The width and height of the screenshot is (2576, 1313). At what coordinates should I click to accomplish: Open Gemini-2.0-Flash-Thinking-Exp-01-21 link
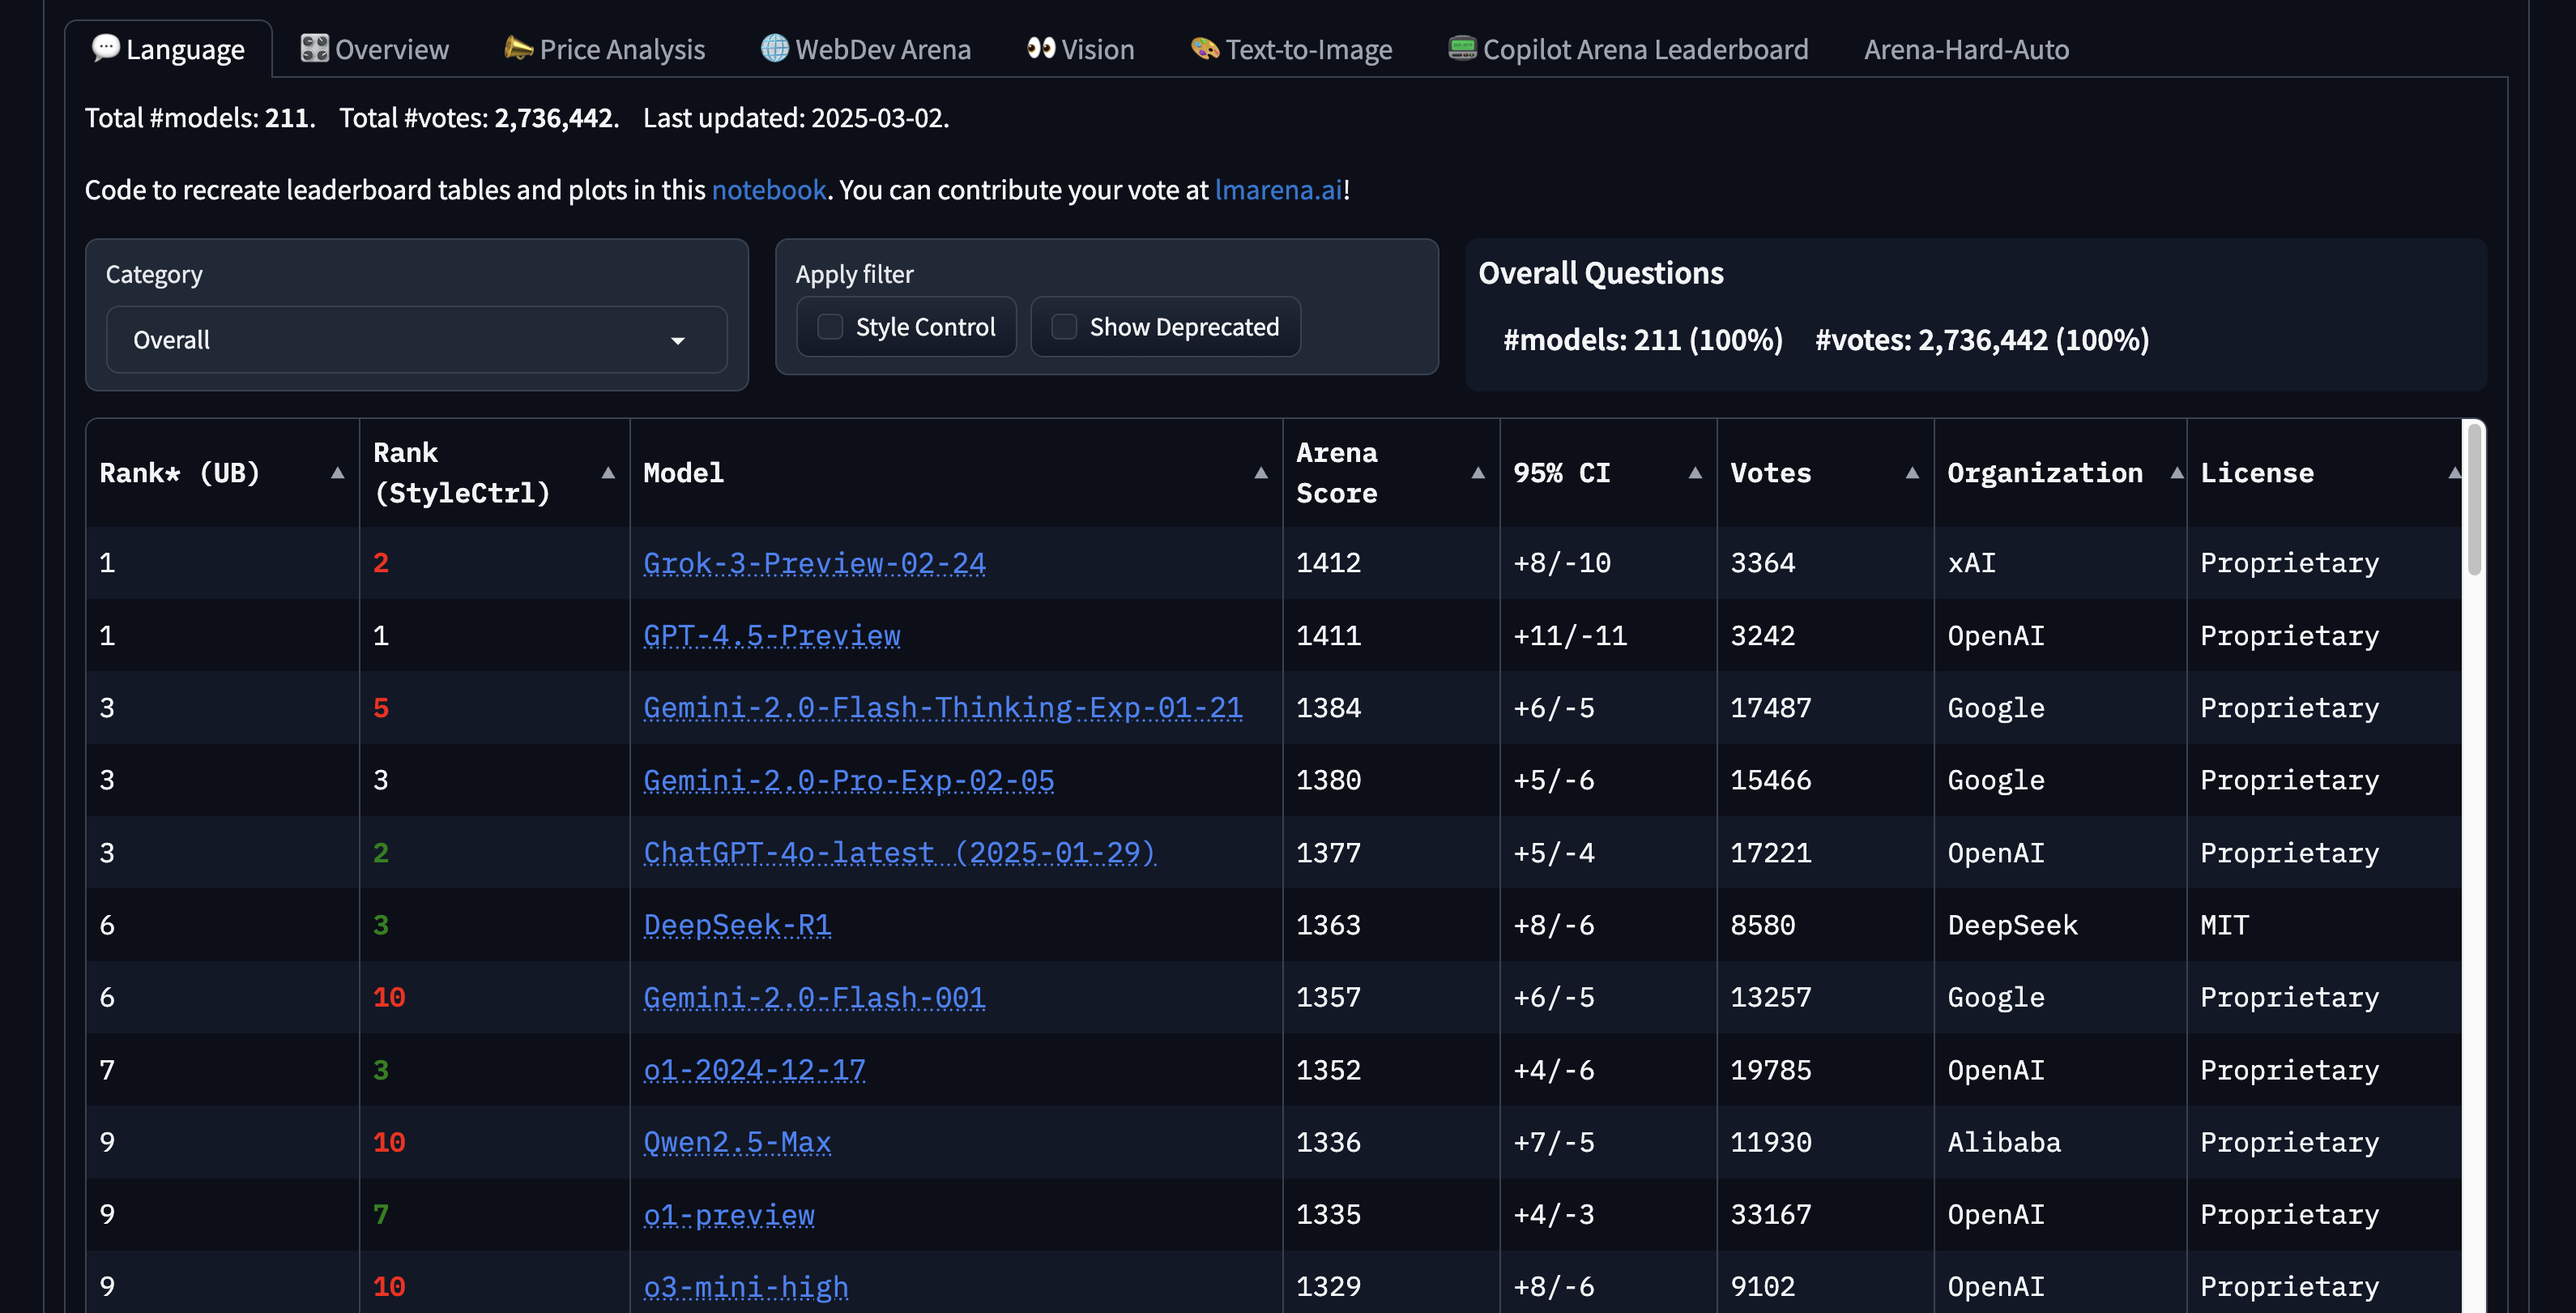[x=942, y=708]
